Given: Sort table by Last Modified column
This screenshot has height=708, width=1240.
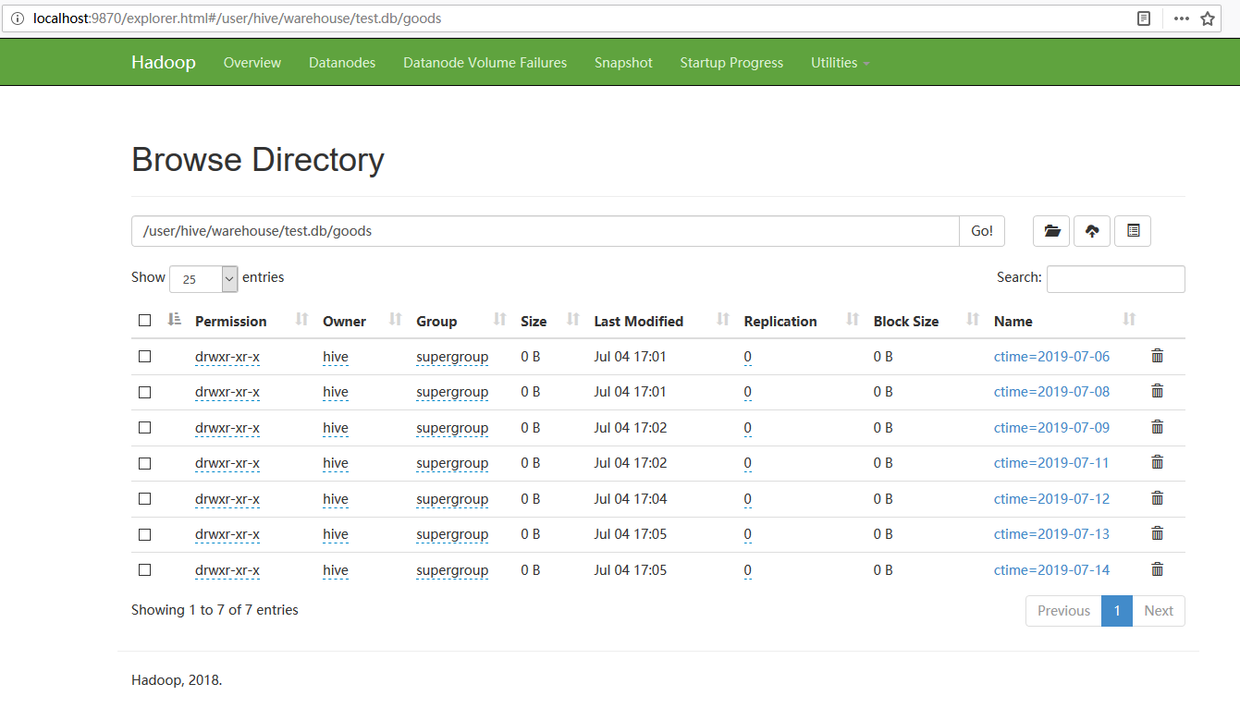Looking at the screenshot, I should 639,322.
